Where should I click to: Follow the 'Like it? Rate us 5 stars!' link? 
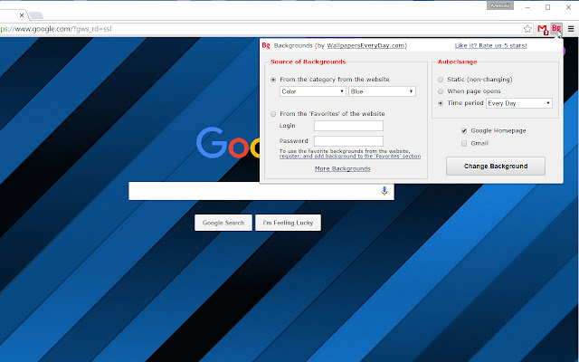coord(490,45)
